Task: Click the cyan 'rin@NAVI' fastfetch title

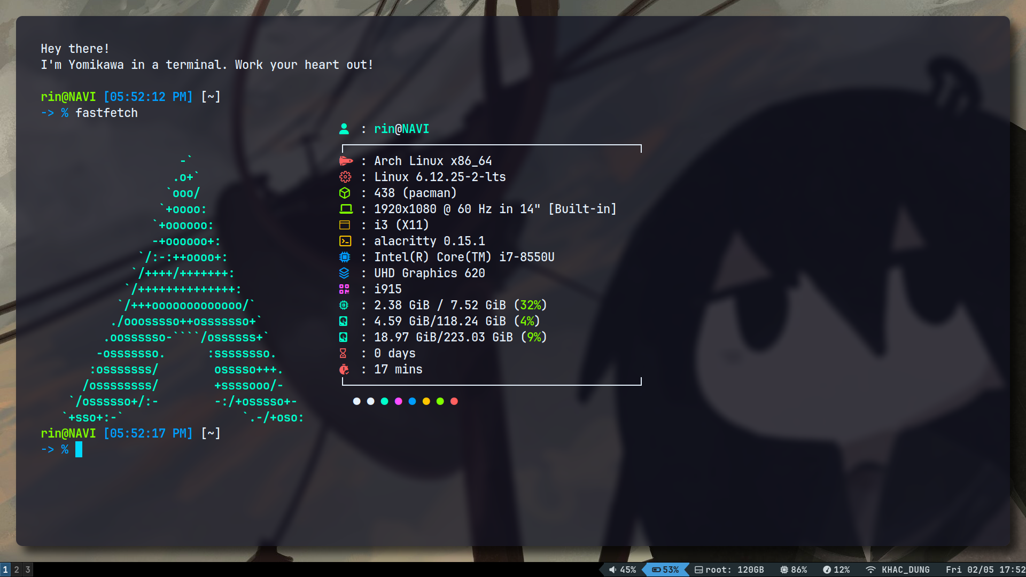Action: 401,129
